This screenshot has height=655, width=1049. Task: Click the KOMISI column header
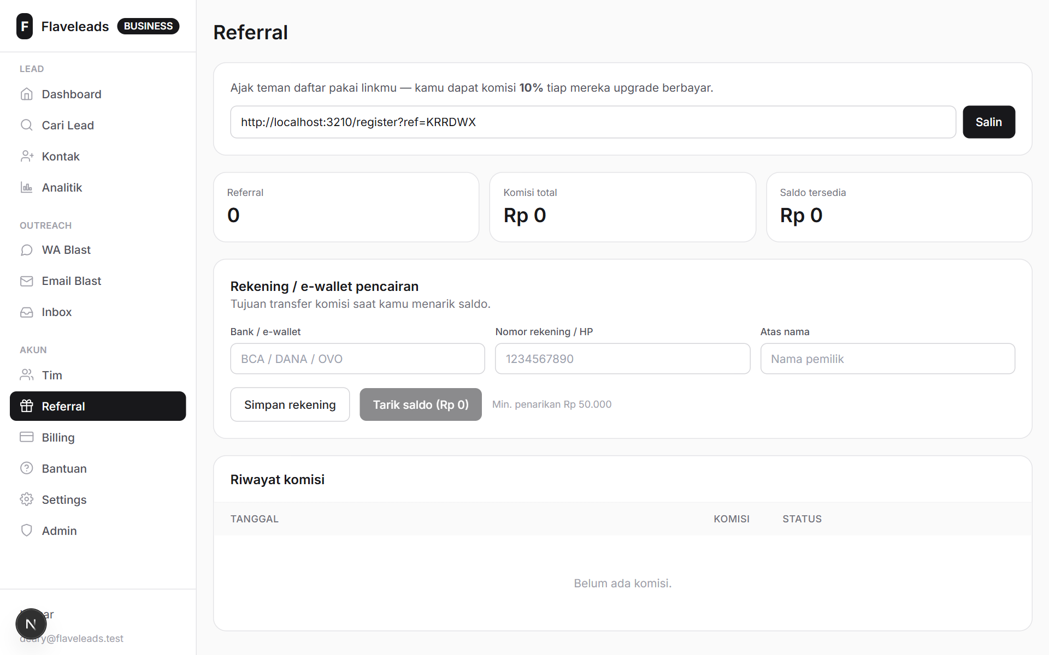pos(731,519)
